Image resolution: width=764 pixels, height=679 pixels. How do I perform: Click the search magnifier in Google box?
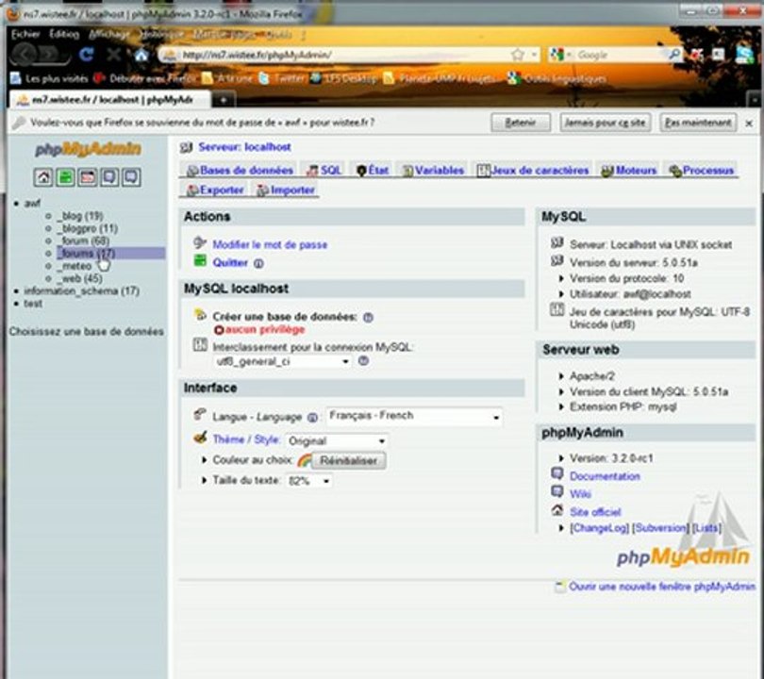(x=675, y=55)
